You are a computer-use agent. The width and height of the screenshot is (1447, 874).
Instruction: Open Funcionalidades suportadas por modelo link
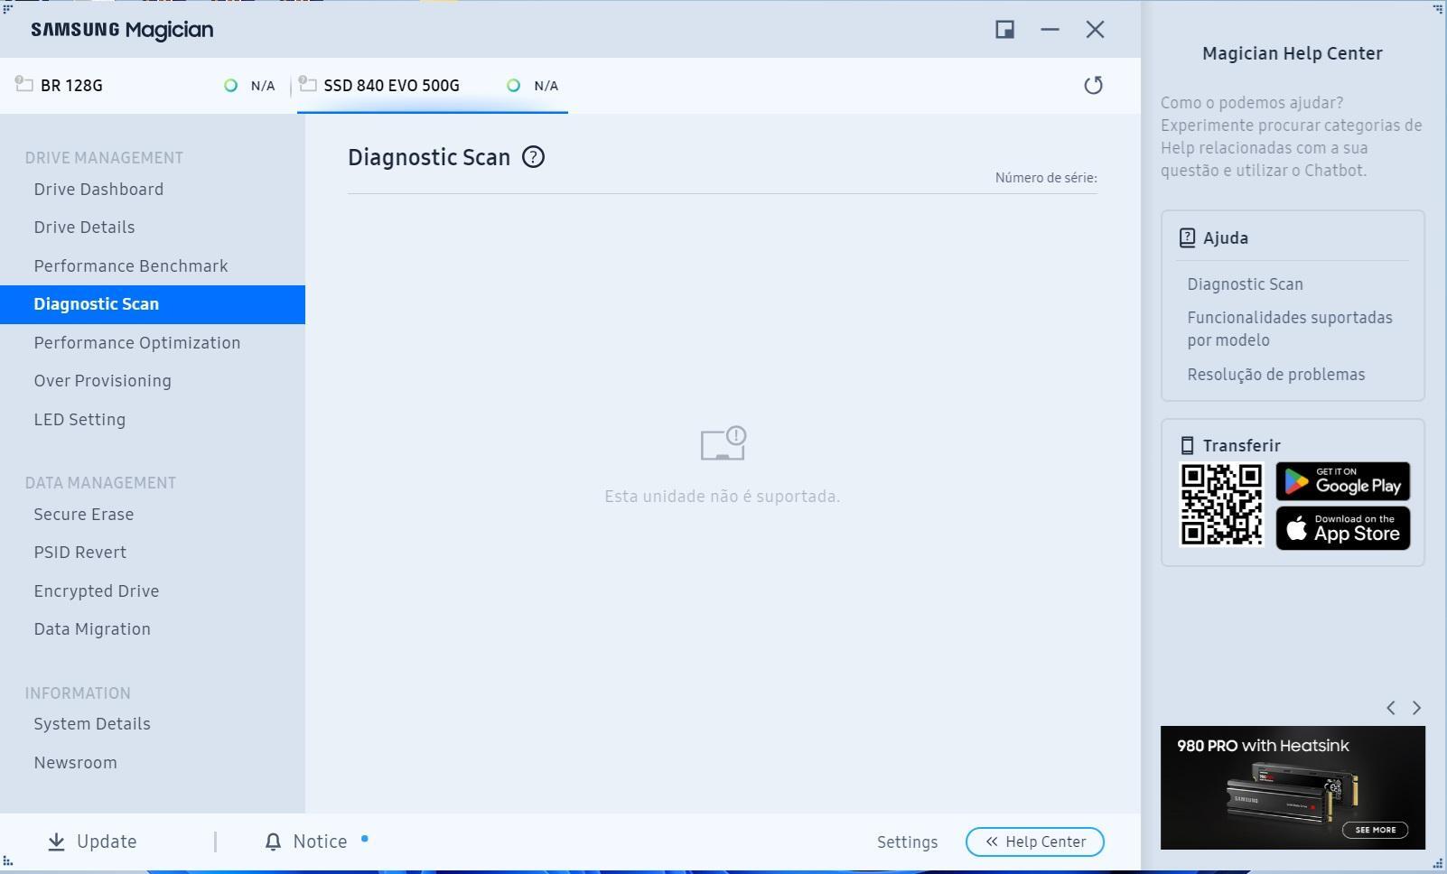pyautogui.click(x=1289, y=329)
